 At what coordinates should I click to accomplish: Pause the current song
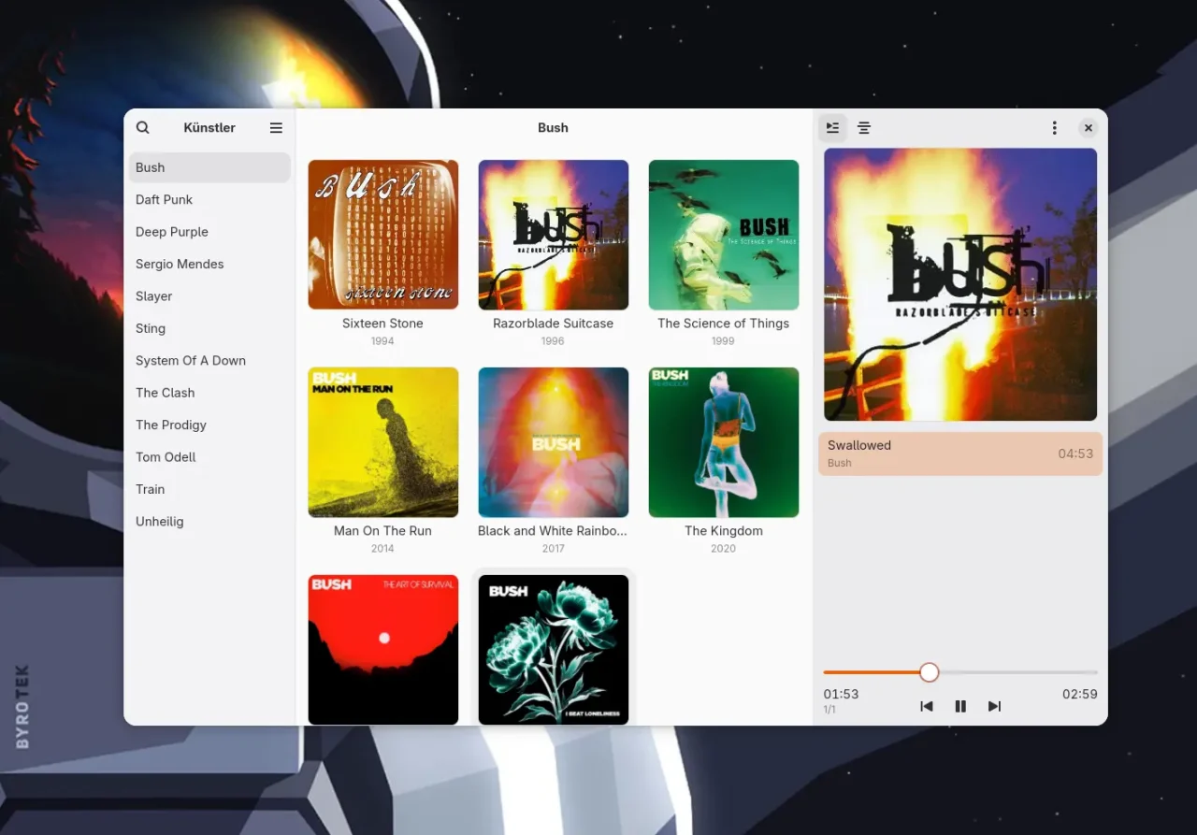pyautogui.click(x=960, y=706)
